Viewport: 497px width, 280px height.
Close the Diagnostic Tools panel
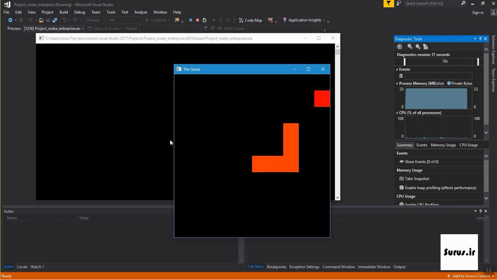click(x=486, y=39)
